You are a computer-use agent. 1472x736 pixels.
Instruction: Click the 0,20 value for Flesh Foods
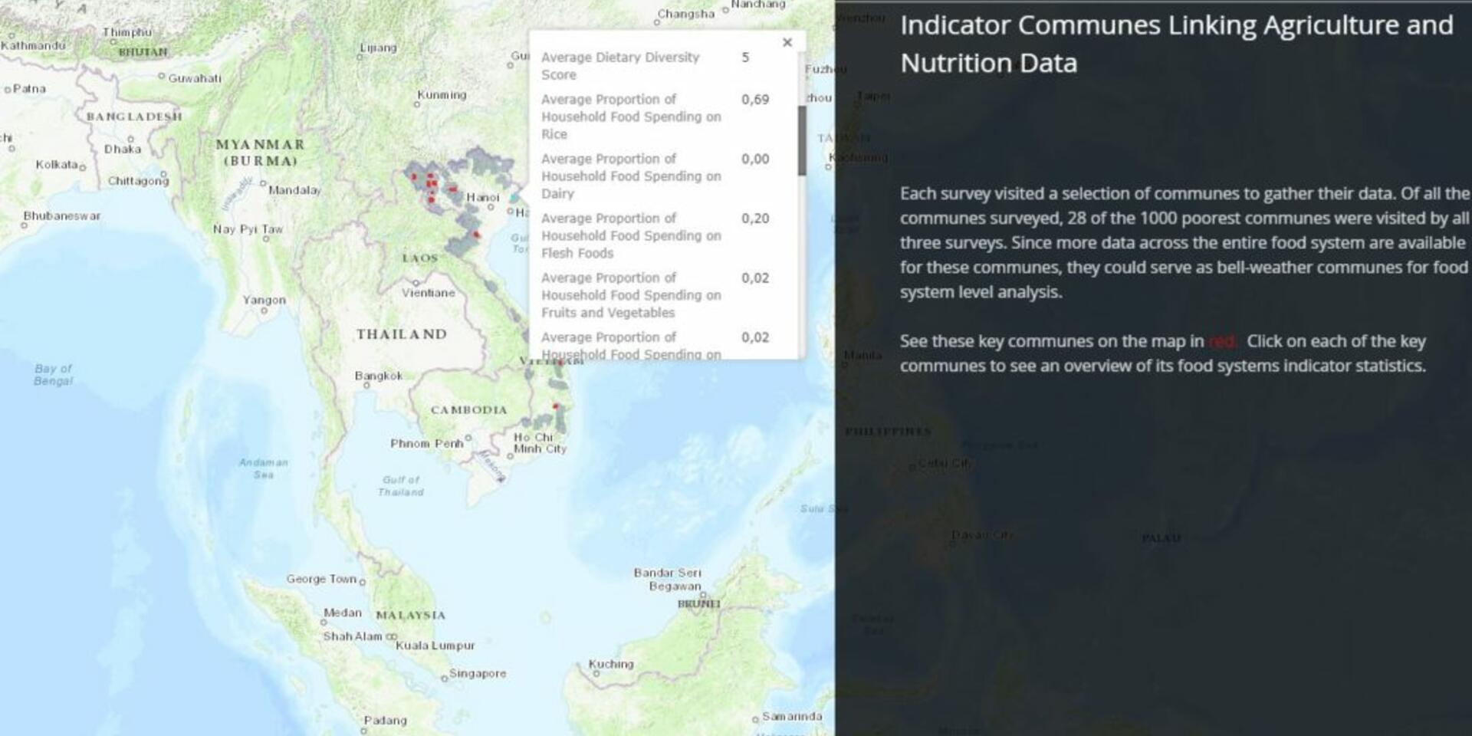755,219
